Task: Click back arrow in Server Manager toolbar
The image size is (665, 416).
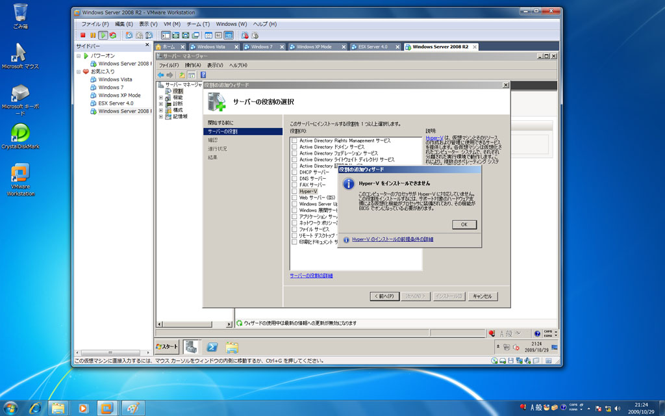Action: [x=161, y=75]
